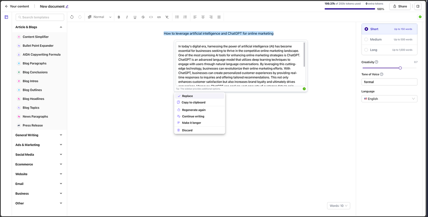This screenshot has width=428, height=217.
Task: Open the English language dropdown
Action: pyautogui.click(x=389, y=99)
